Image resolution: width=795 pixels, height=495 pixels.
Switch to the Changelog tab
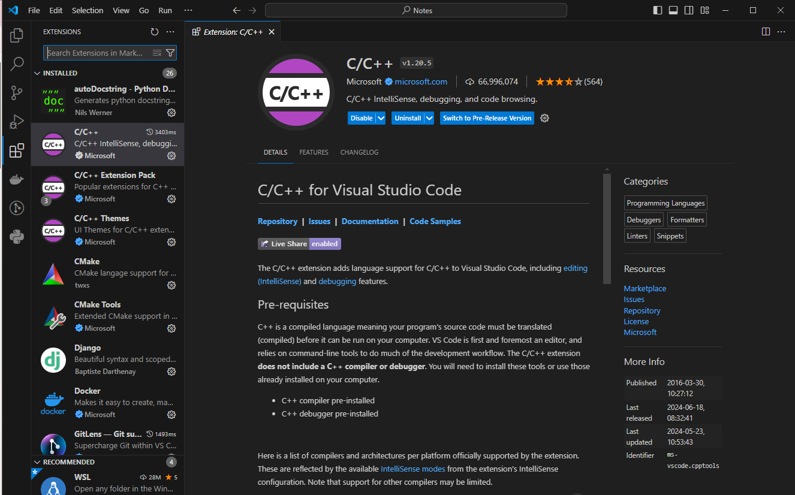pos(360,152)
